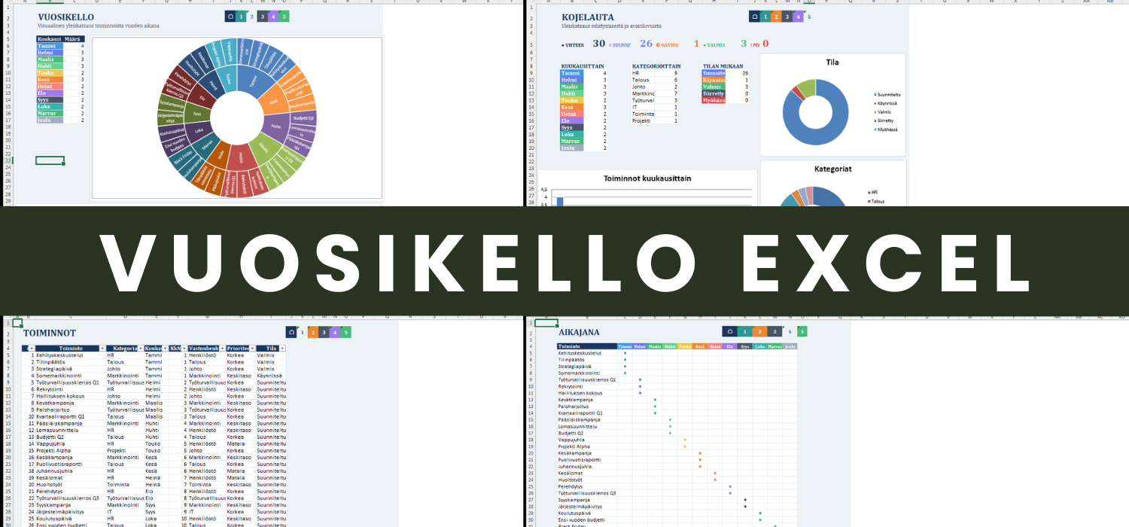
Task: Select the Suunniteltu legend entry in Tila chart
Action: 888,95
